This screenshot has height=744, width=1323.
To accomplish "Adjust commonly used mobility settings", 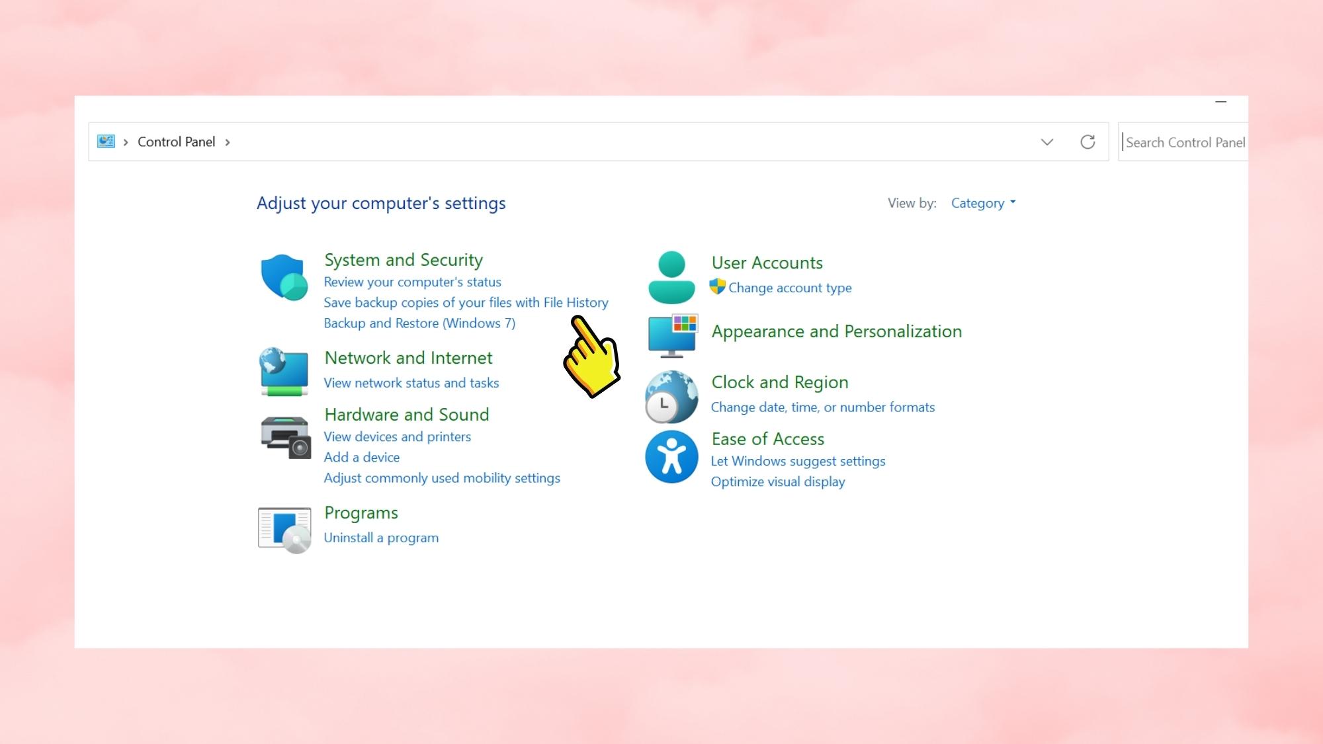I will pyautogui.click(x=442, y=478).
